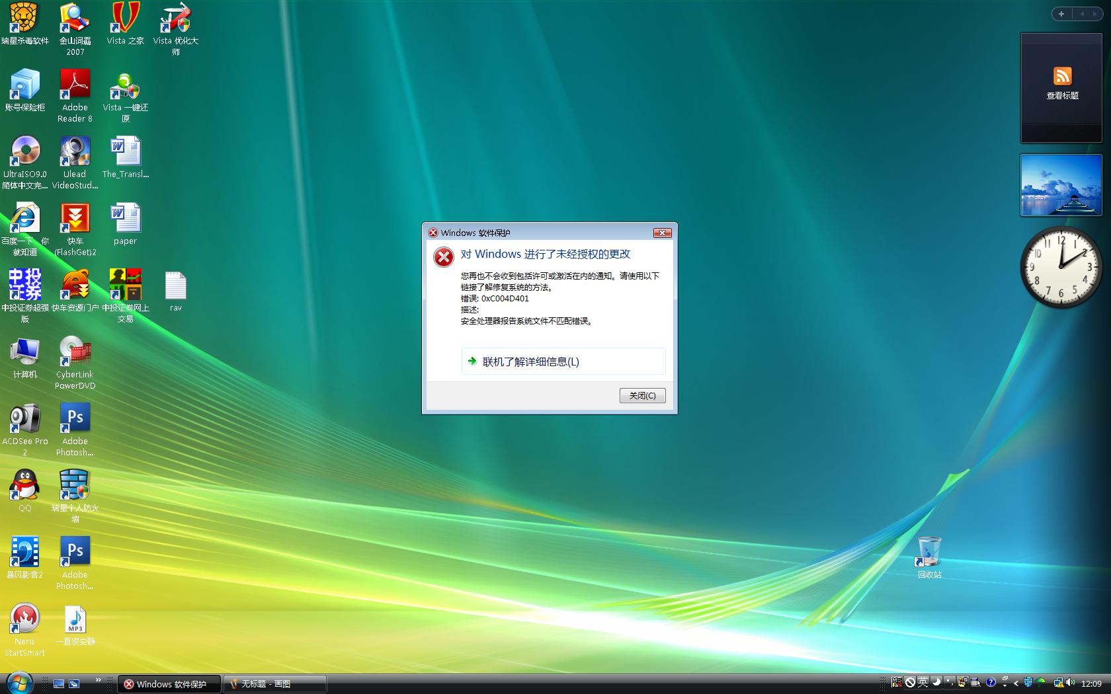Toggle the punctuation mode button on the IME bar
The width and height of the screenshot is (1111, 694).
(x=949, y=683)
